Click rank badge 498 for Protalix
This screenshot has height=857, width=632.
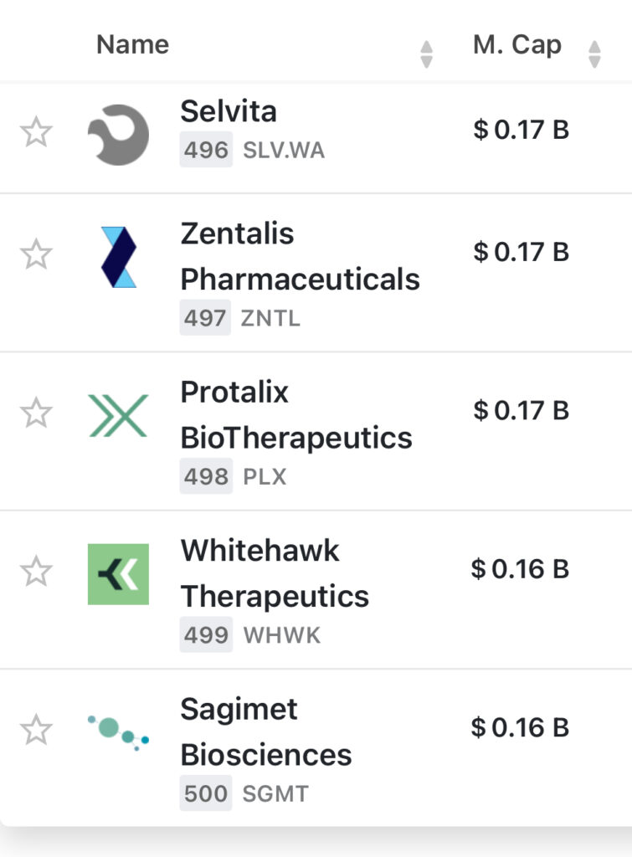(206, 477)
